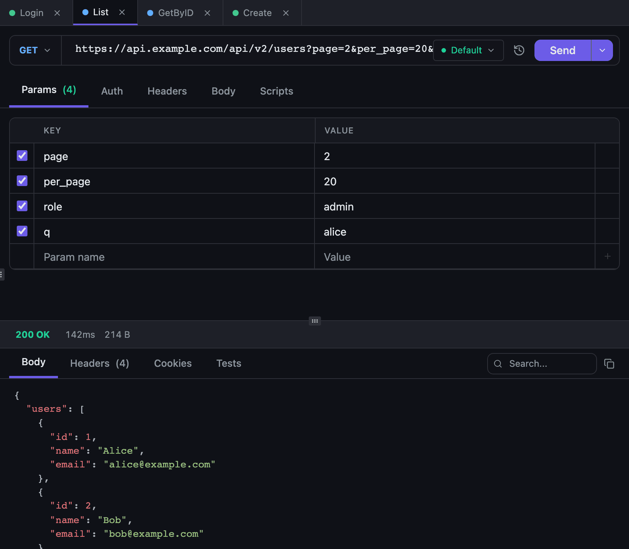Click the value cell showing 2
This screenshot has height=549, width=629.
tap(455, 156)
